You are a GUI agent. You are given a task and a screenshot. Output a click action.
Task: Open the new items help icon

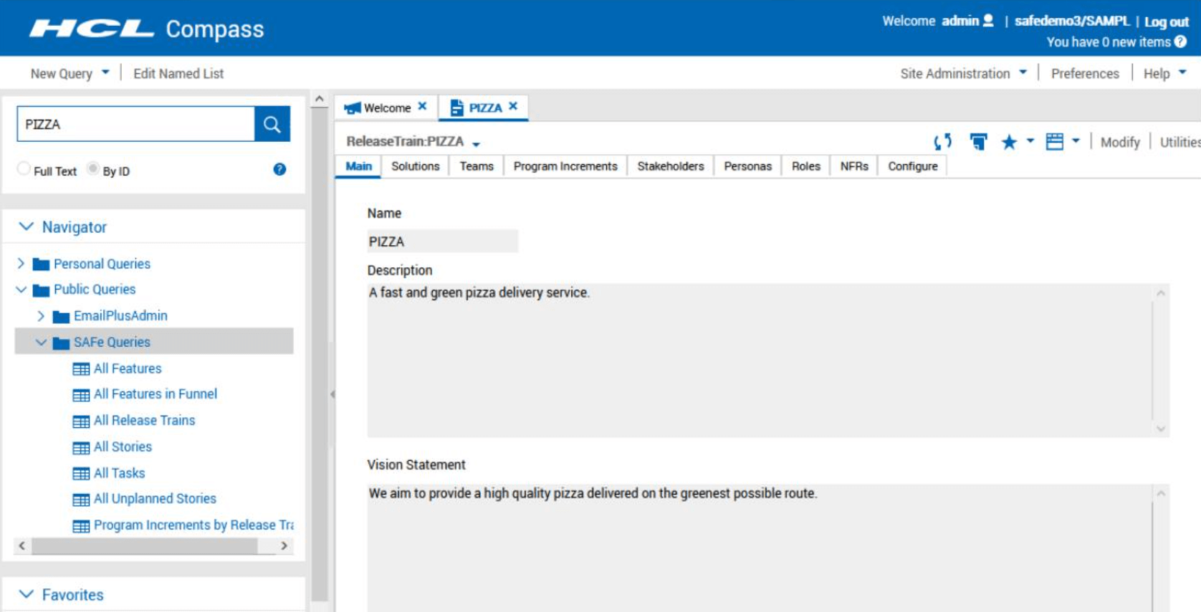point(1180,42)
